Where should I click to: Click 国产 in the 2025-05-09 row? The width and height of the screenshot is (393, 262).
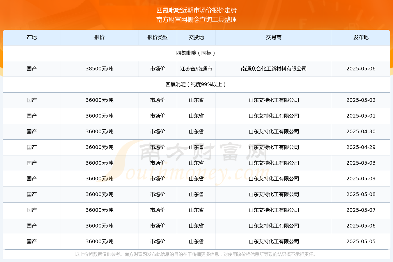(32, 179)
